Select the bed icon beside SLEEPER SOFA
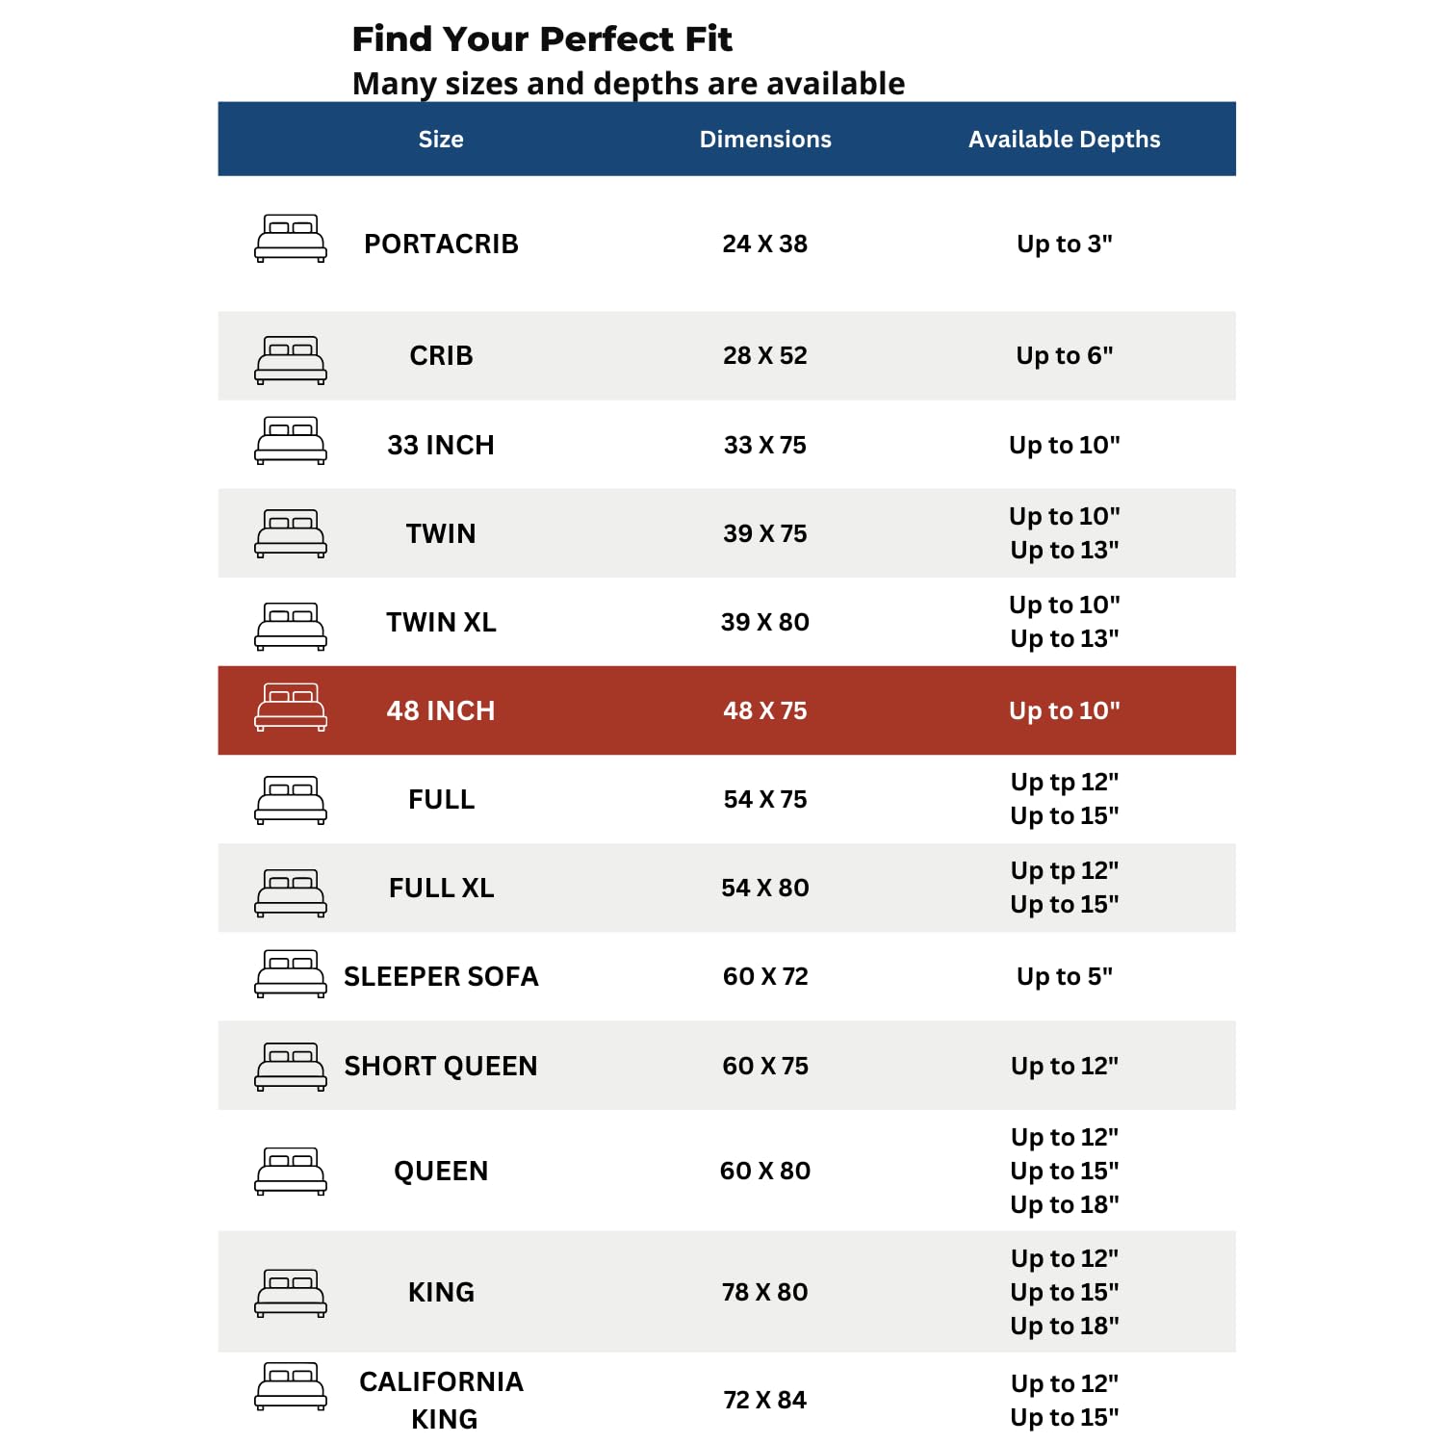 click(x=291, y=973)
